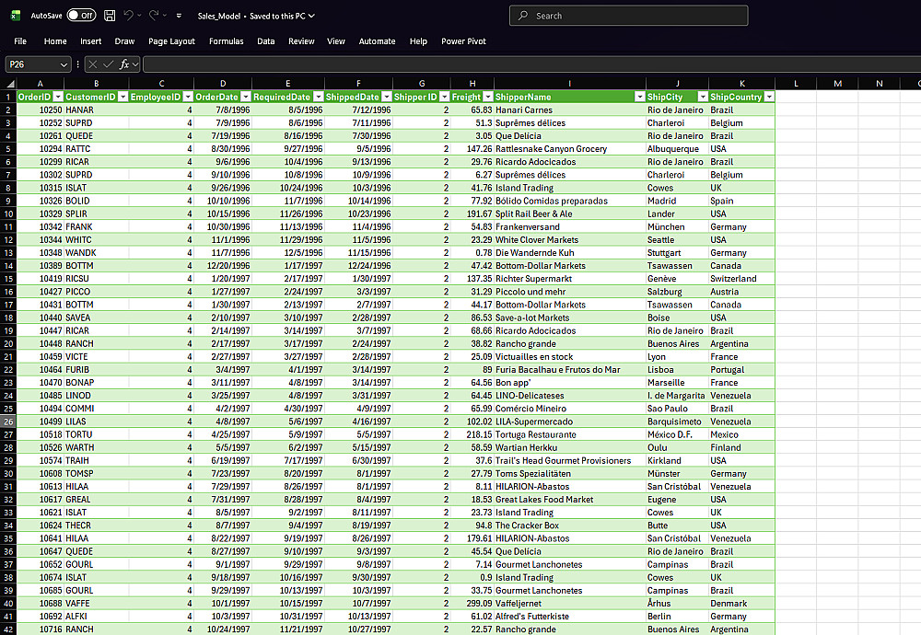Click the Select All corner triangle
The image size is (921, 635).
(10, 84)
